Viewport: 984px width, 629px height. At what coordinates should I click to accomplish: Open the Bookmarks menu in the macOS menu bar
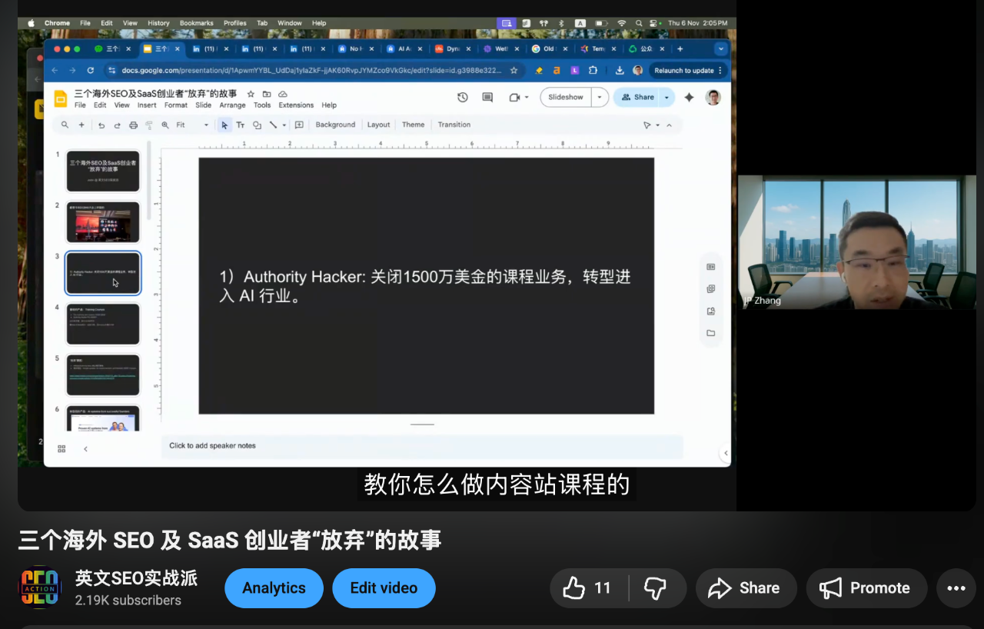196,23
